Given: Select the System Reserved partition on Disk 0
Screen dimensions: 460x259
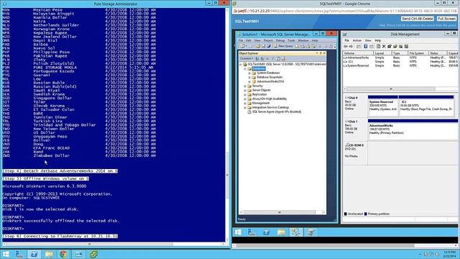Looking at the screenshot, I should (383, 106).
